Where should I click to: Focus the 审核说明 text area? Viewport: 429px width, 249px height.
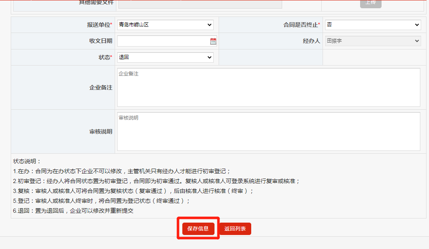[x=269, y=132]
